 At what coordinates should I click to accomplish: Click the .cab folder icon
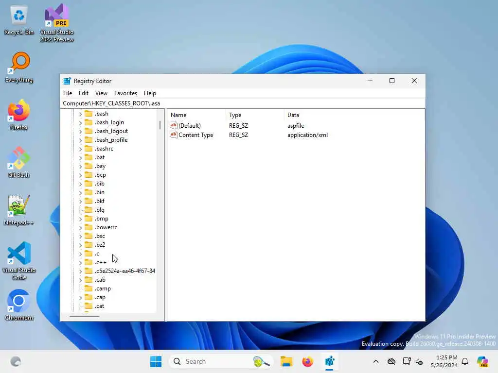(x=89, y=280)
